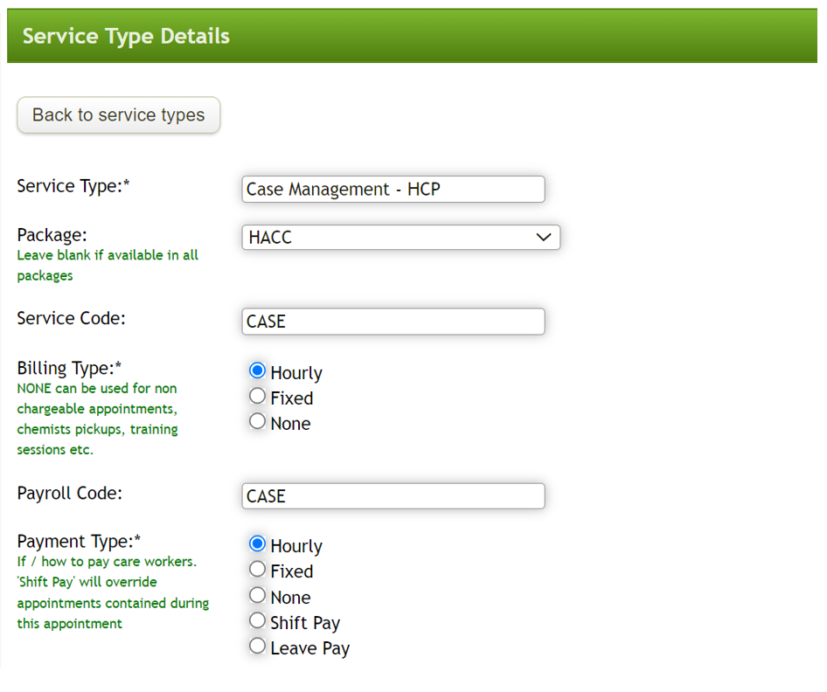827x692 pixels.
Task: Select the Leave Pay payment type
Action: coord(258,645)
